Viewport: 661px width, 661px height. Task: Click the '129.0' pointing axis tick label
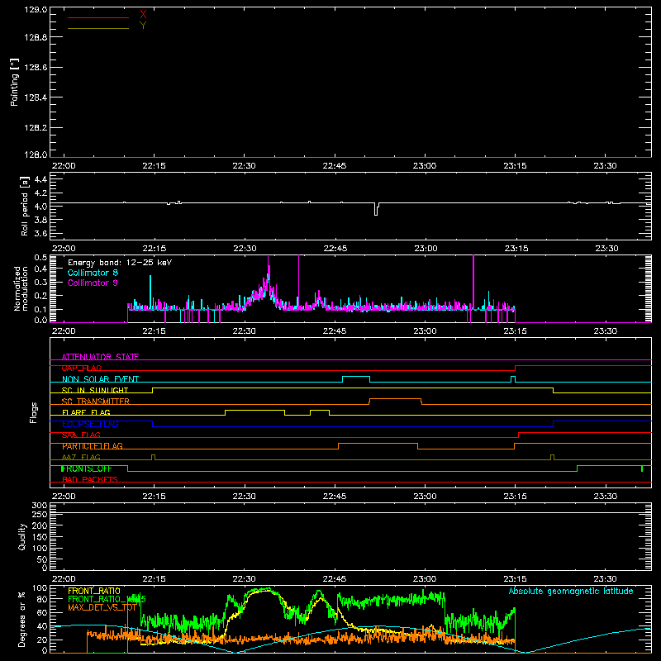(x=36, y=9)
